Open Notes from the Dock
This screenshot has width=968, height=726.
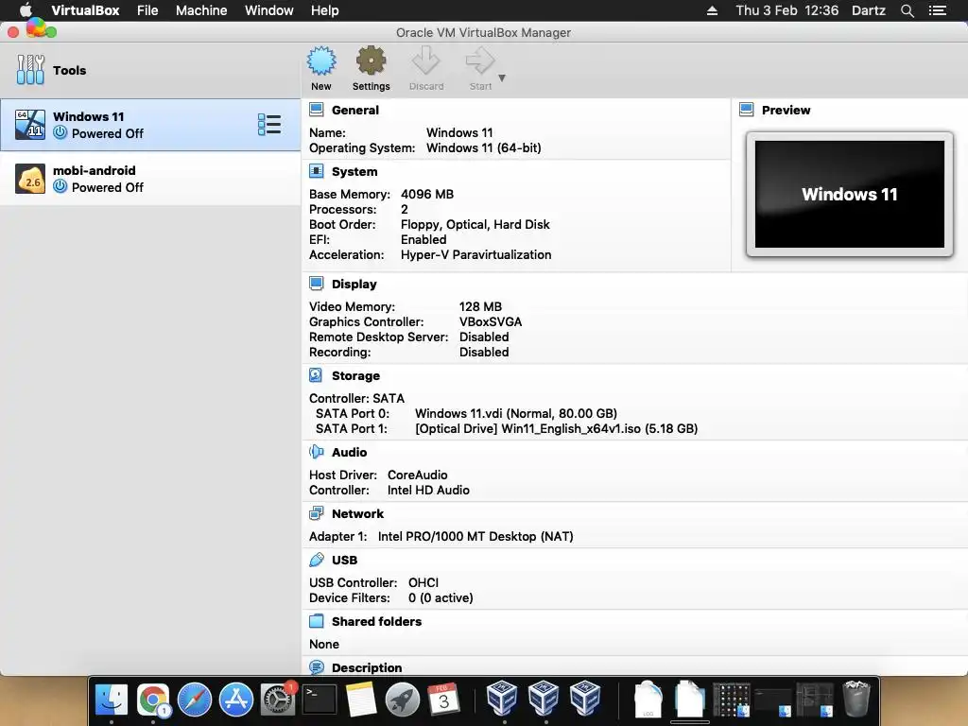tap(360, 700)
